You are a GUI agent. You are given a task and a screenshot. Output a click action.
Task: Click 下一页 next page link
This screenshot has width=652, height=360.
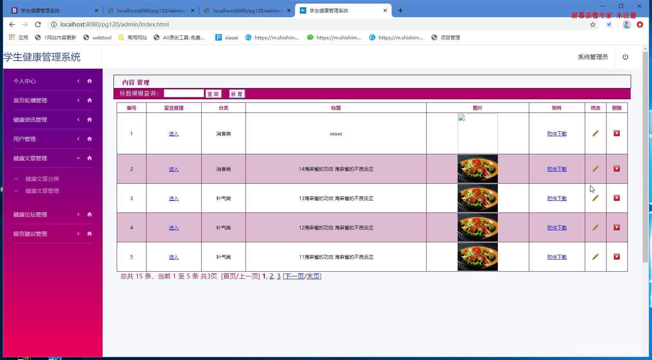tap(294, 276)
